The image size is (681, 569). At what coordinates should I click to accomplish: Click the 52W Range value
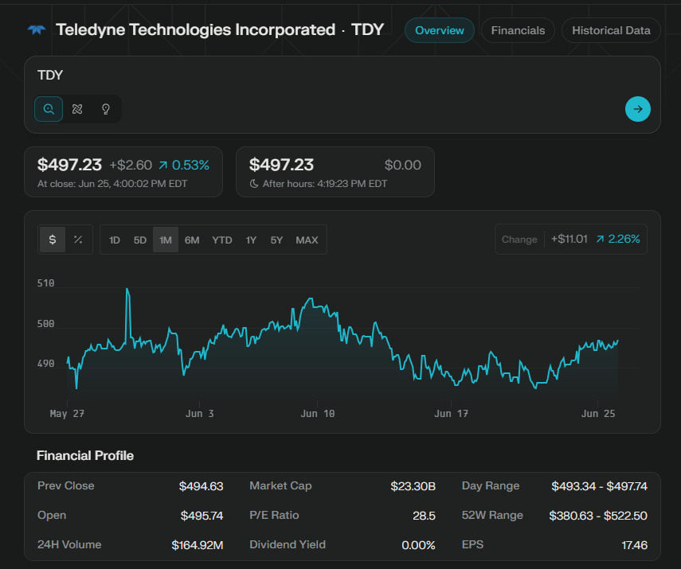click(x=598, y=516)
